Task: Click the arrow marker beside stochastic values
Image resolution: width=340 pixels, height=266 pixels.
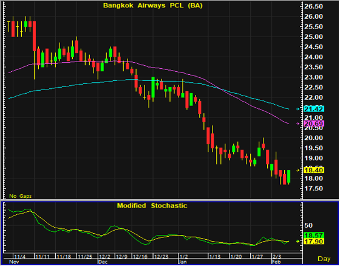Action: click(x=298, y=241)
